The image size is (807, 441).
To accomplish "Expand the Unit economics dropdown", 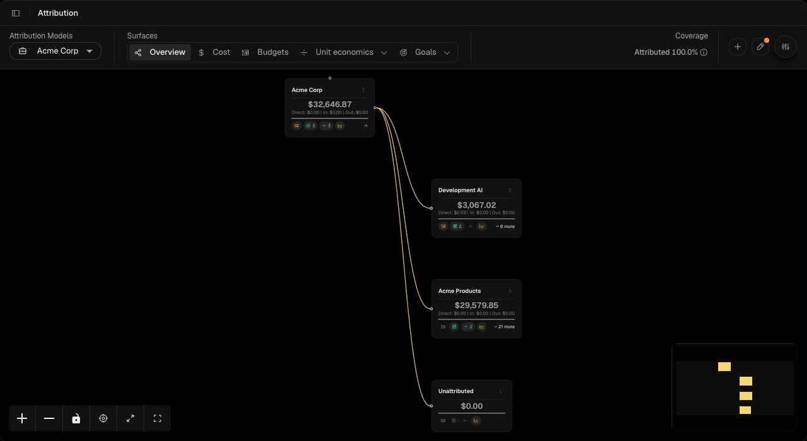I will coord(343,52).
